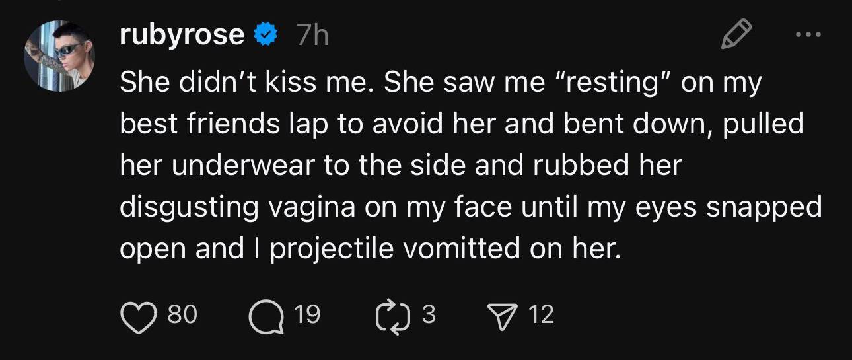Click the 12 shares count
The image size is (852, 360).
[542, 315]
